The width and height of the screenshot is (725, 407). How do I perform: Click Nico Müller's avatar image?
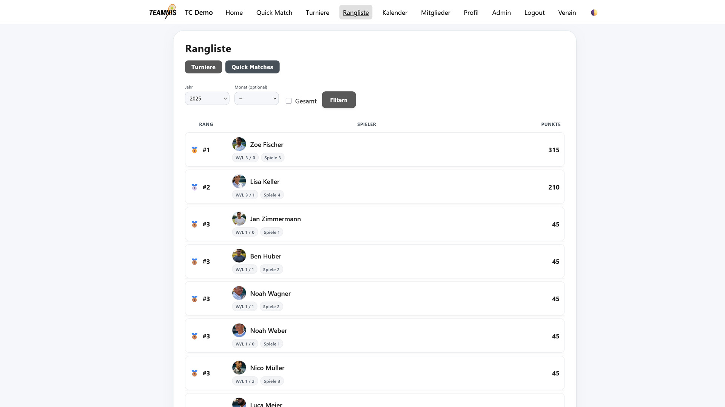click(239, 367)
